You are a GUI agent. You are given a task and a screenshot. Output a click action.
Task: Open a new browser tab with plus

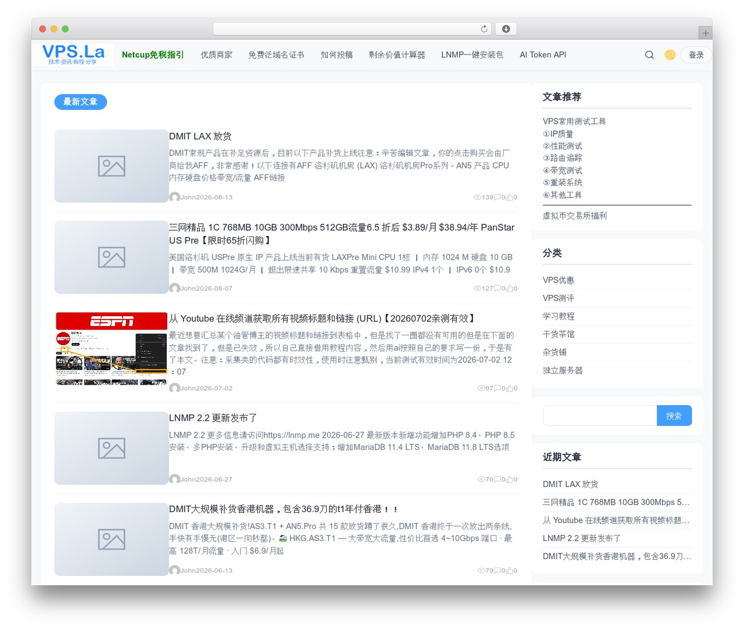click(x=705, y=33)
